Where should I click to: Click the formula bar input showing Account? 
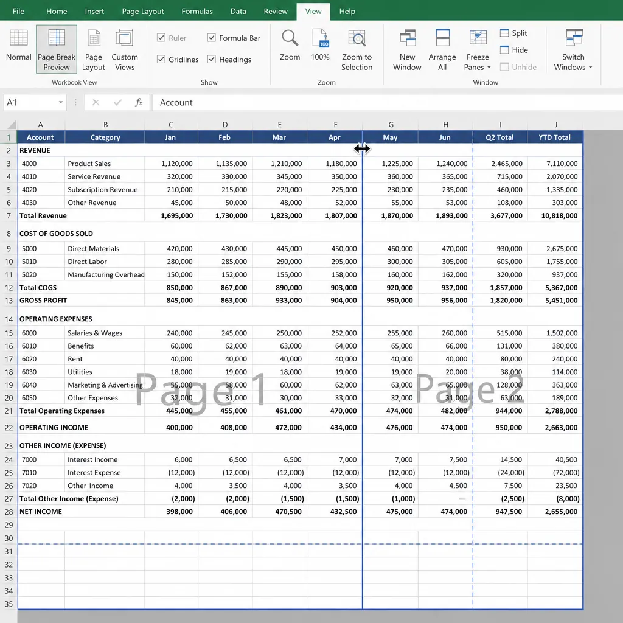(388, 102)
